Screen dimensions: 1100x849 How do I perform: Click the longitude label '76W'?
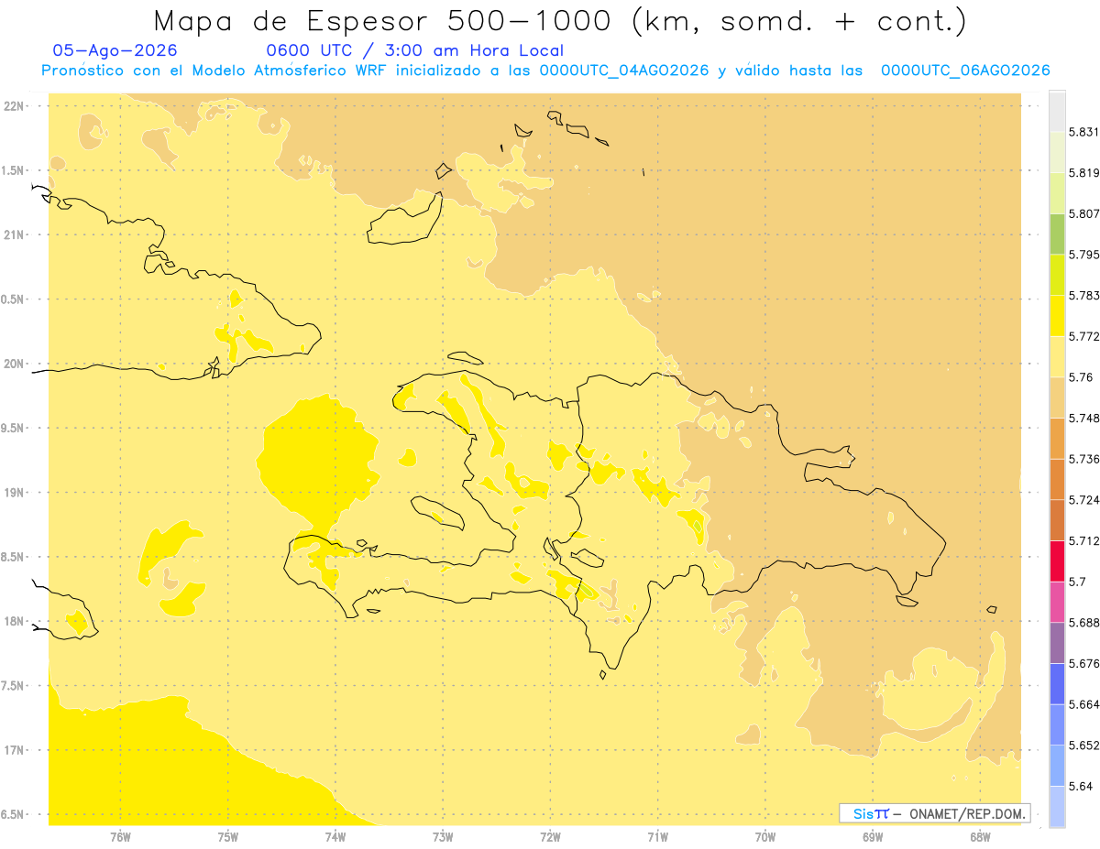pyautogui.click(x=120, y=837)
